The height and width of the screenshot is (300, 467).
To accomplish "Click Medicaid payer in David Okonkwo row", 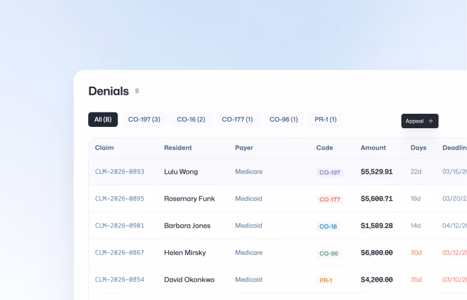I will [248, 280].
